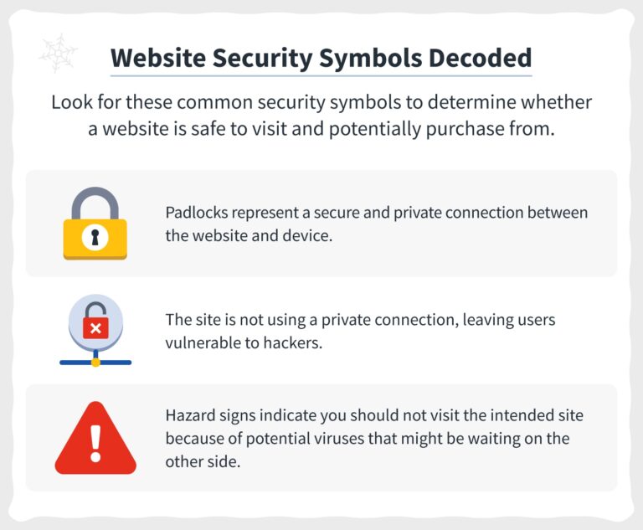
Task: Select the red unlocked padlock icon
Action: point(95,325)
